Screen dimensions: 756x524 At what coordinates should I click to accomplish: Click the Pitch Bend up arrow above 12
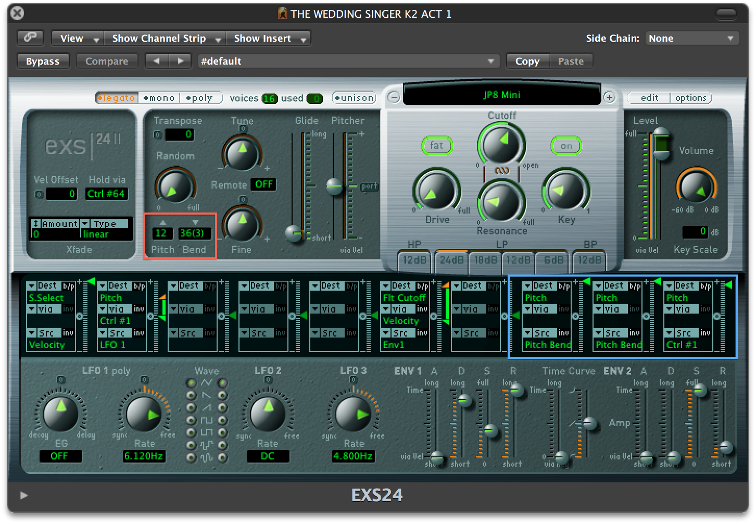tap(162, 222)
